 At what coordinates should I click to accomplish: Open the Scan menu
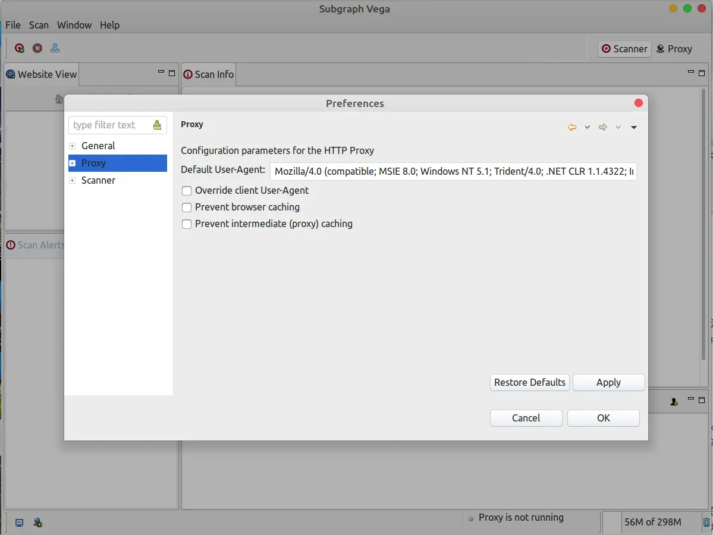(x=39, y=25)
